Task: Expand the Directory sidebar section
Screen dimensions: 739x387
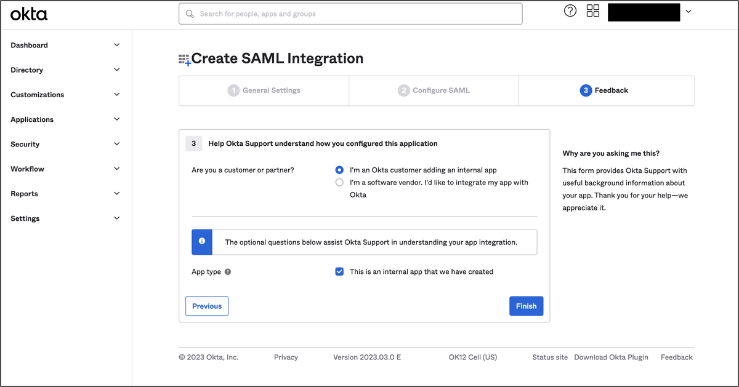Action: coord(66,70)
